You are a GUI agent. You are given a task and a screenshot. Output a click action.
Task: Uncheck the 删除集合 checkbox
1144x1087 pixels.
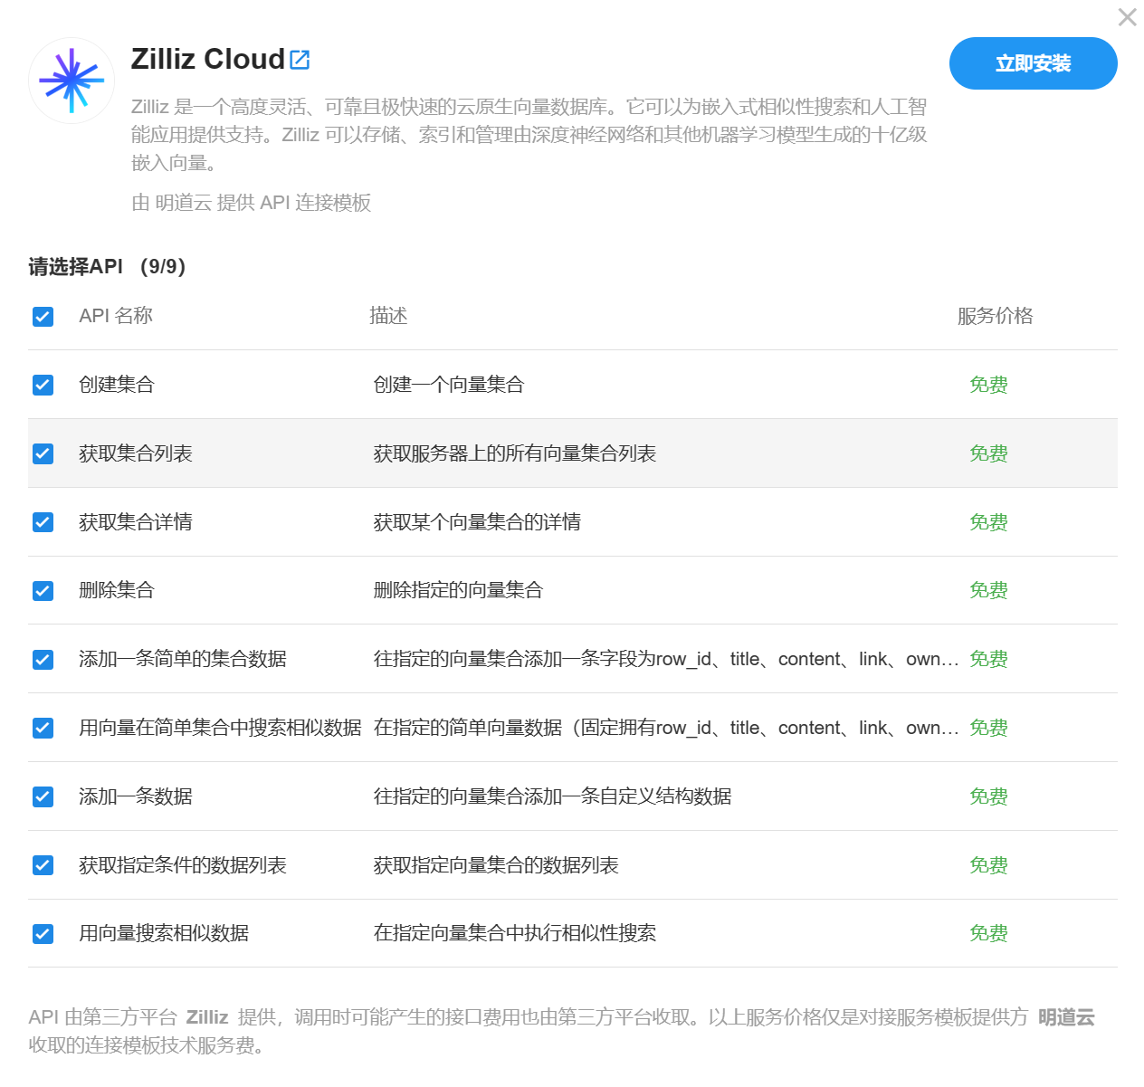43,591
